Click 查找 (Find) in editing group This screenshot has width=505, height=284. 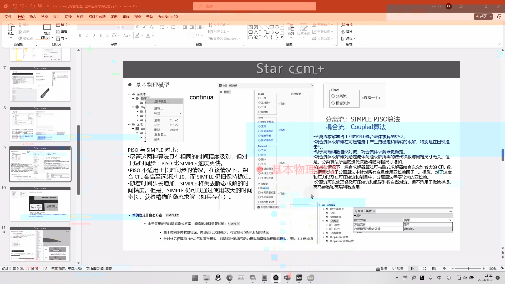[347, 25]
